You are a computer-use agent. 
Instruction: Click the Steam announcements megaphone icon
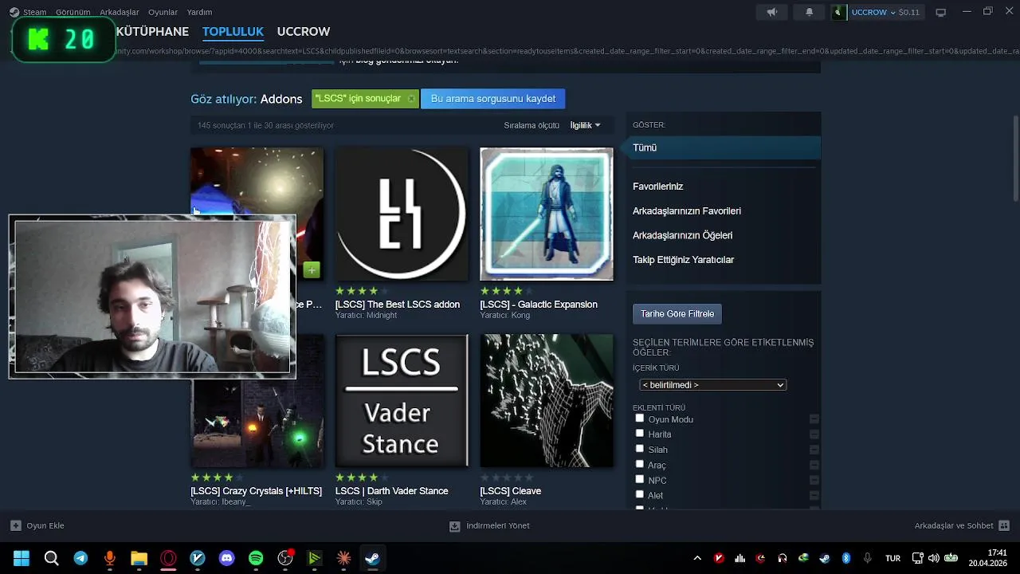(x=771, y=12)
